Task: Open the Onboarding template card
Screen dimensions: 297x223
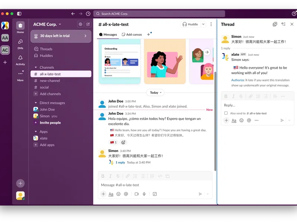Action: pyautogui.click(x=120, y=62)
